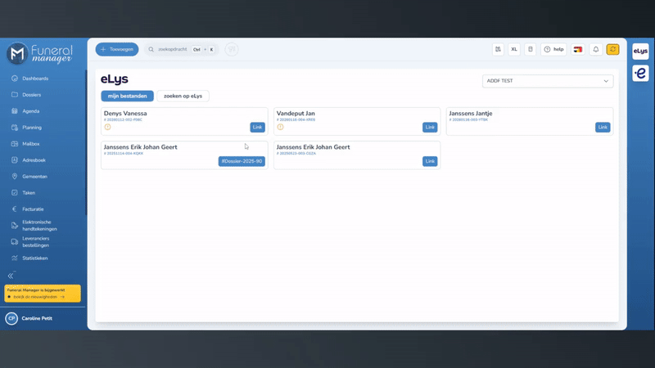Click the 'Vandeput Jan' name

point(296,114)
